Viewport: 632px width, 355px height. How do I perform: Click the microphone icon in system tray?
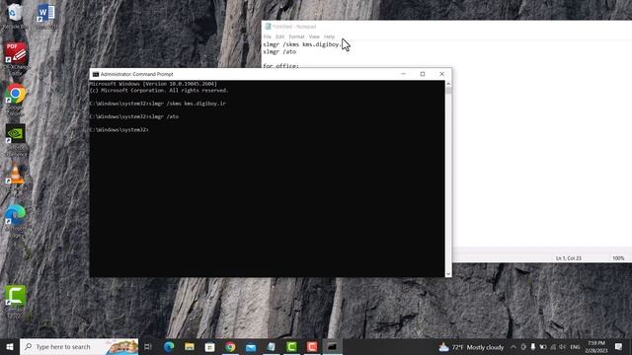point(533,347)
